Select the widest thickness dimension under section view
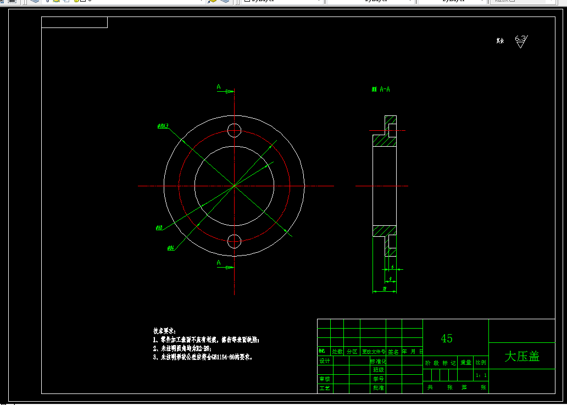The image size is (567, 405). (383, 289)
